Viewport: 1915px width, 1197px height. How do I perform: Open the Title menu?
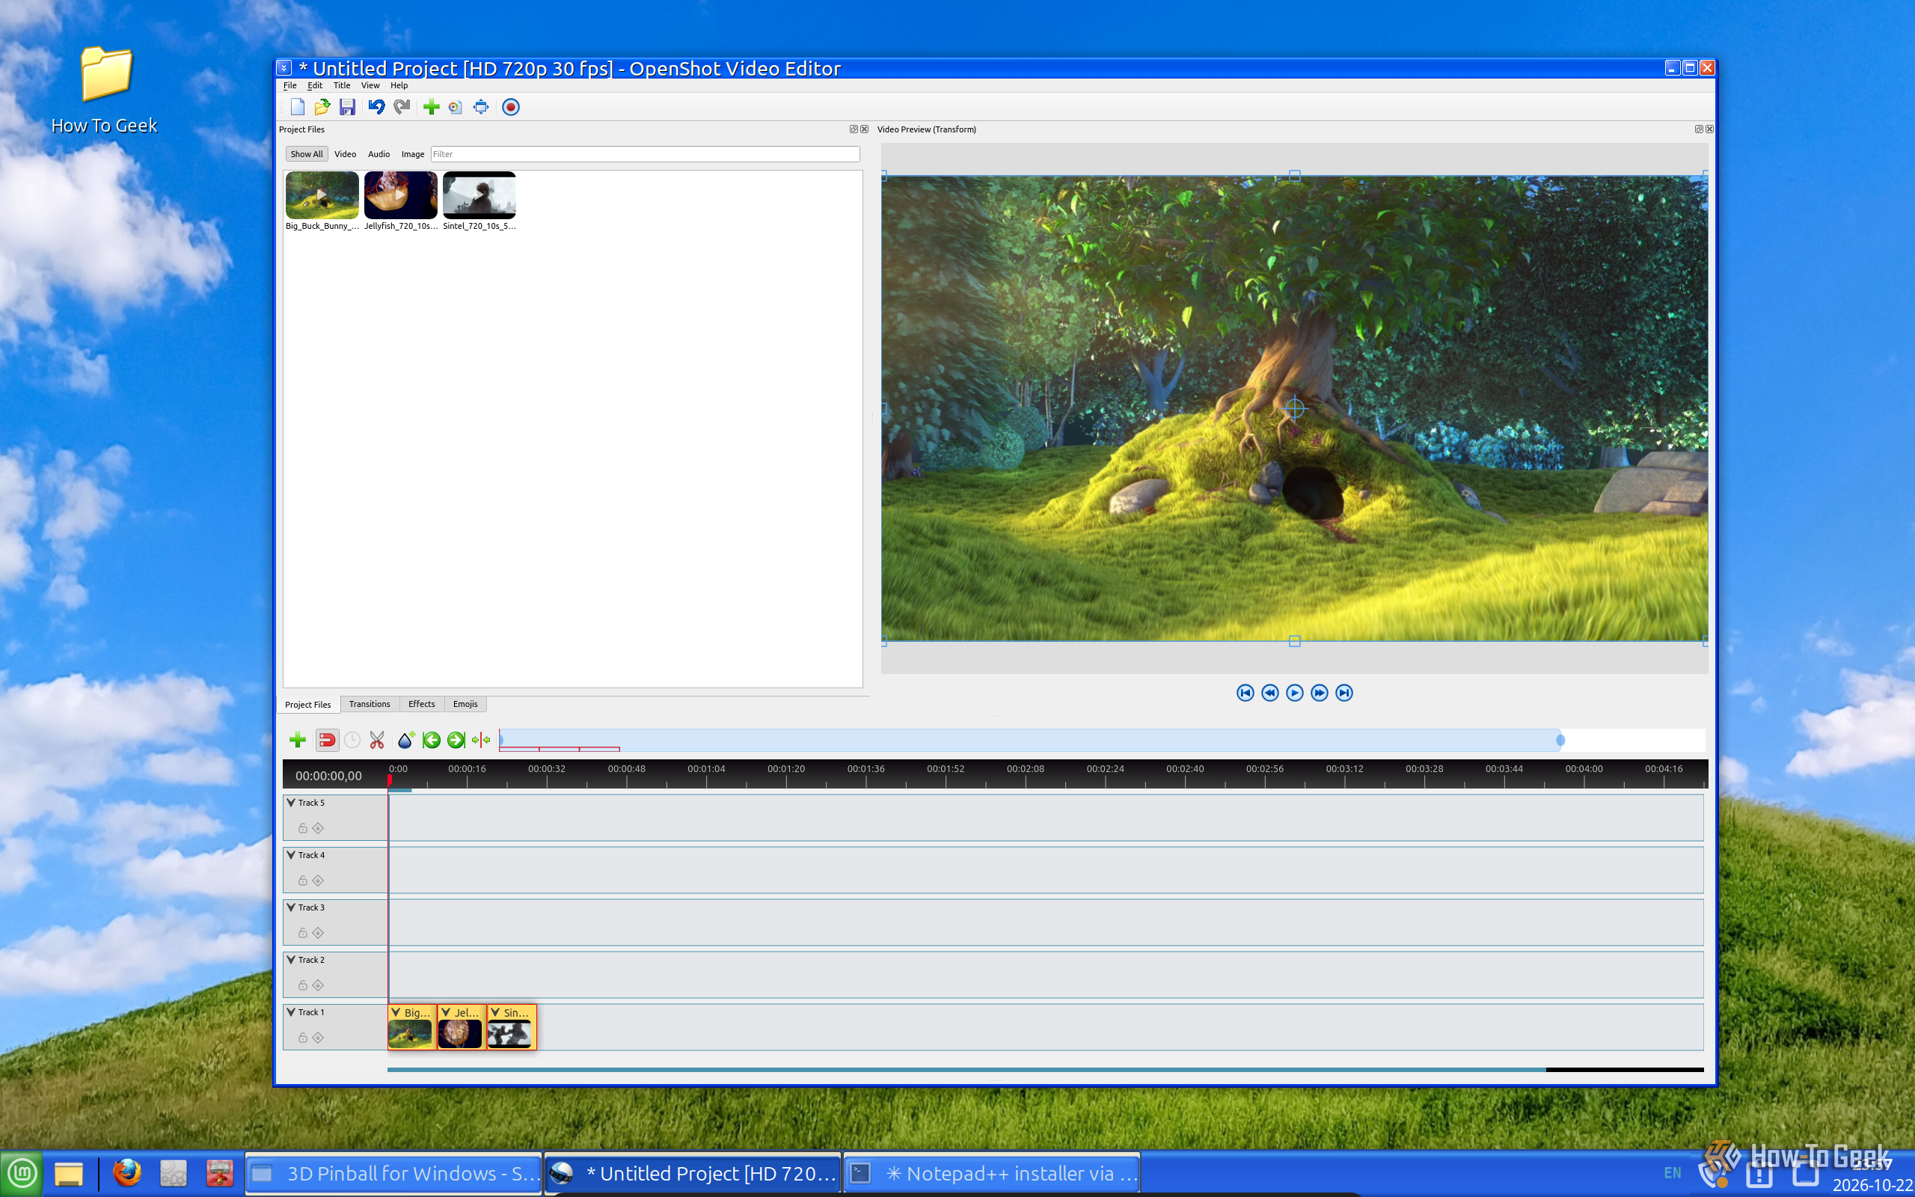click(x=342, y=85)
